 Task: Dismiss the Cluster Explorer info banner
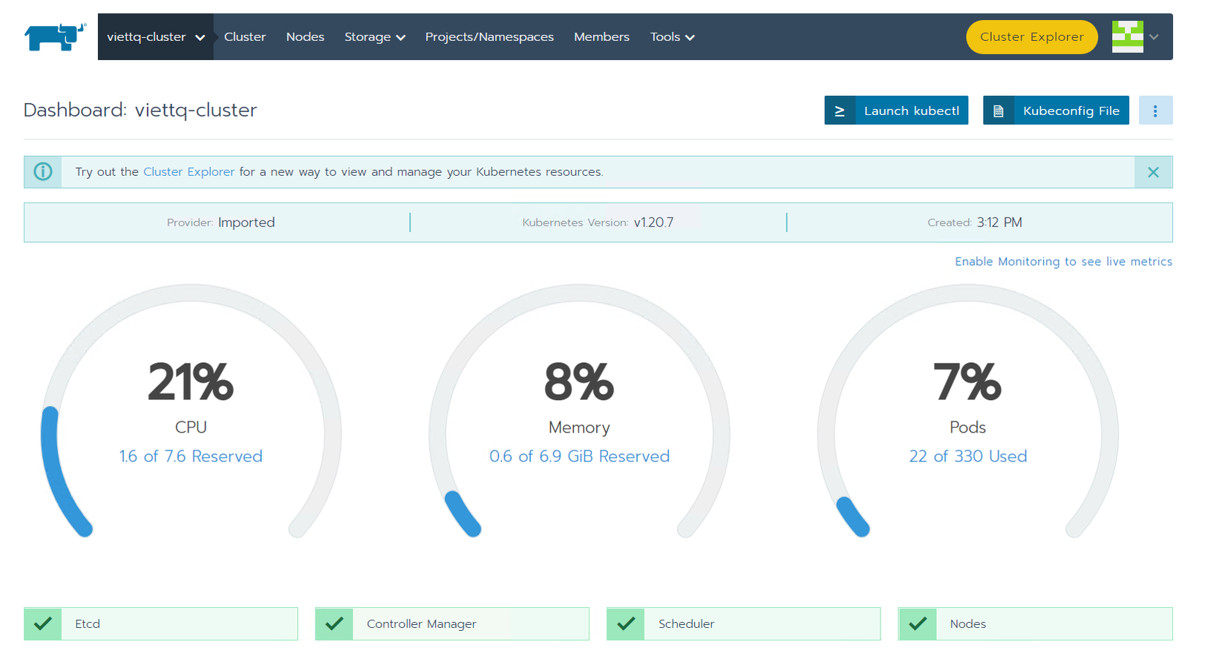(x=1153, y=172)
